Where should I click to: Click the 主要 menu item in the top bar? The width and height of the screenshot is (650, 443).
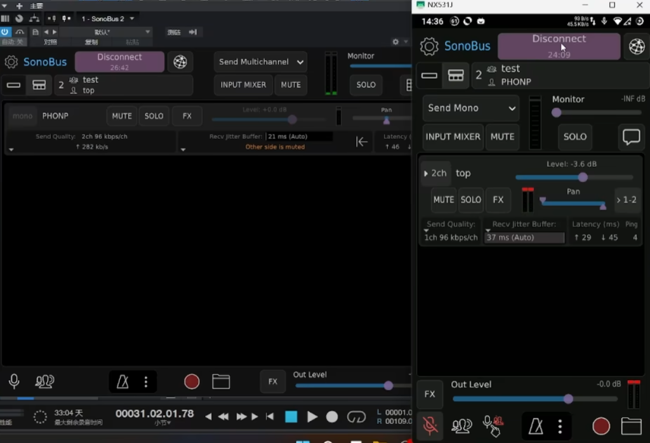coord(35,5)
